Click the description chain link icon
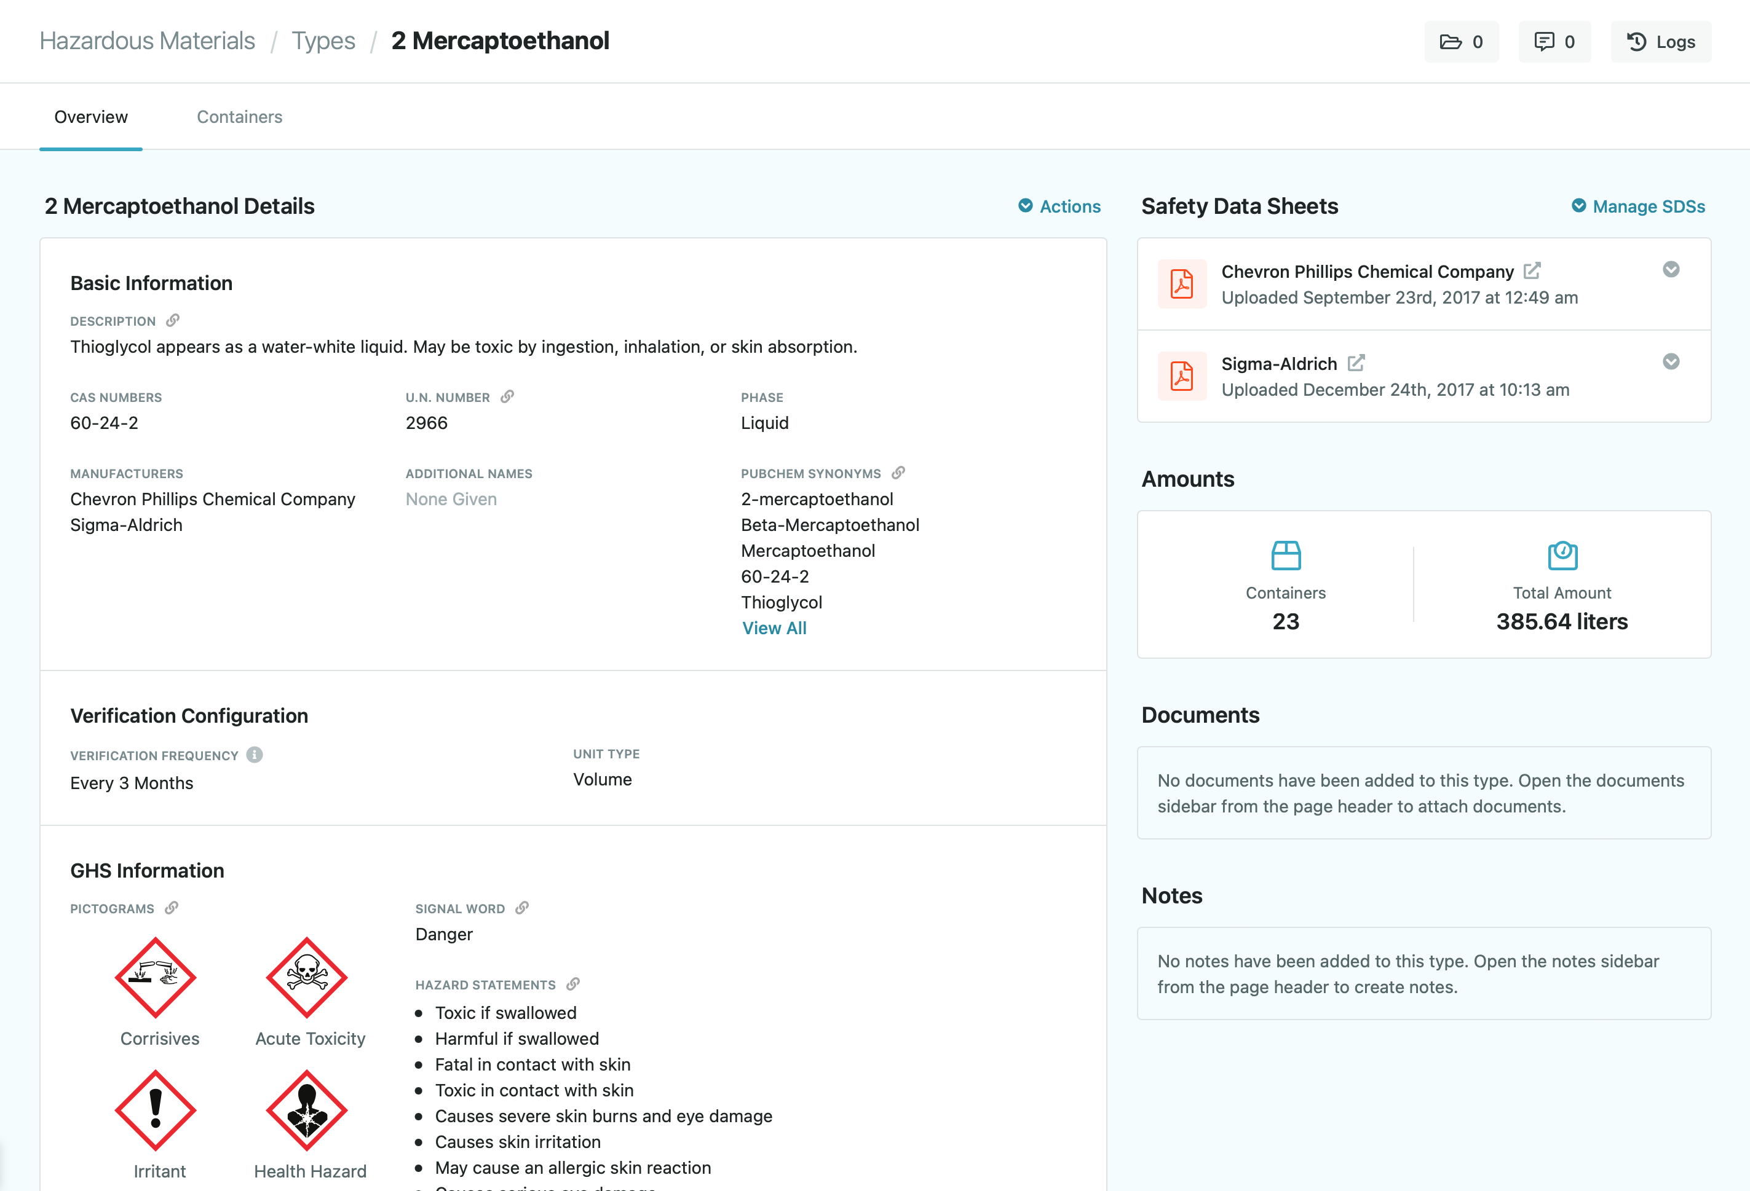 pos(173,319)
